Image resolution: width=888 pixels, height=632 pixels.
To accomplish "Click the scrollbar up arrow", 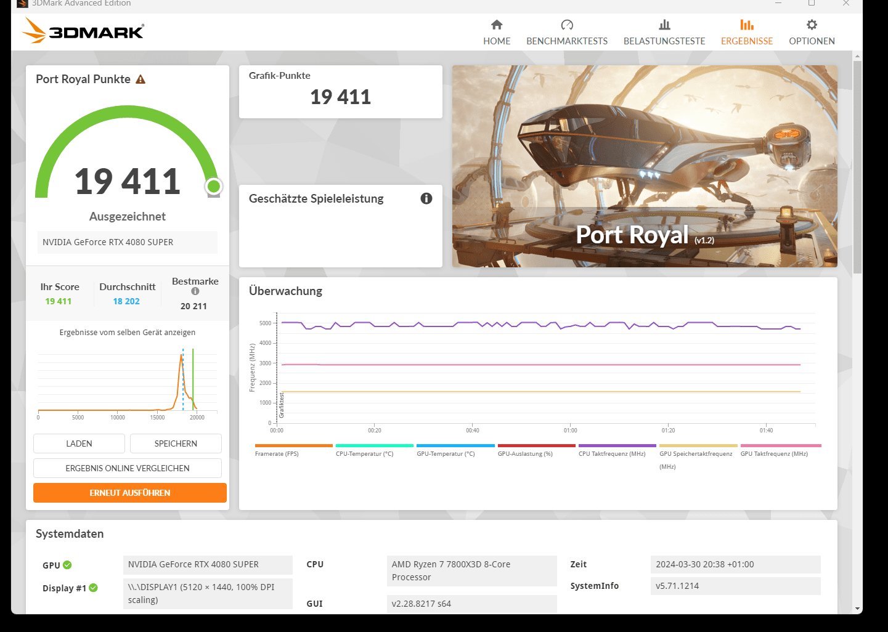I will pos(857,56).
